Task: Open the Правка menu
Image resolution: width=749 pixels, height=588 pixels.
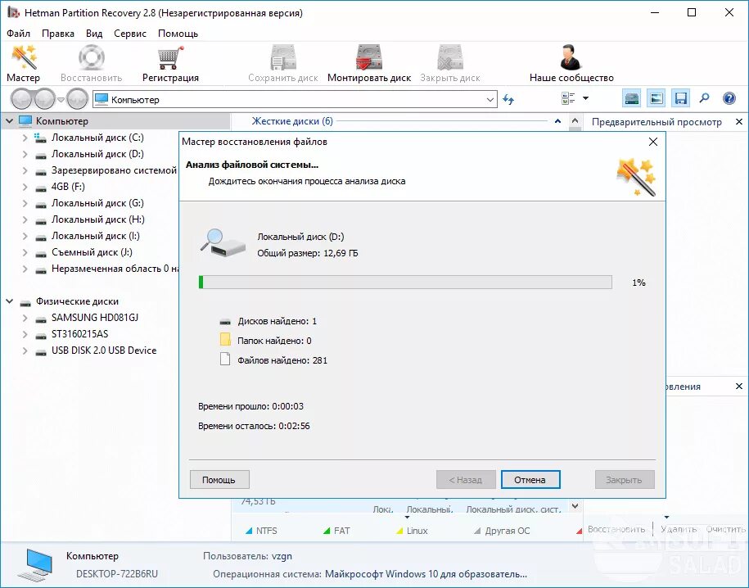Action: pos(58,34)
